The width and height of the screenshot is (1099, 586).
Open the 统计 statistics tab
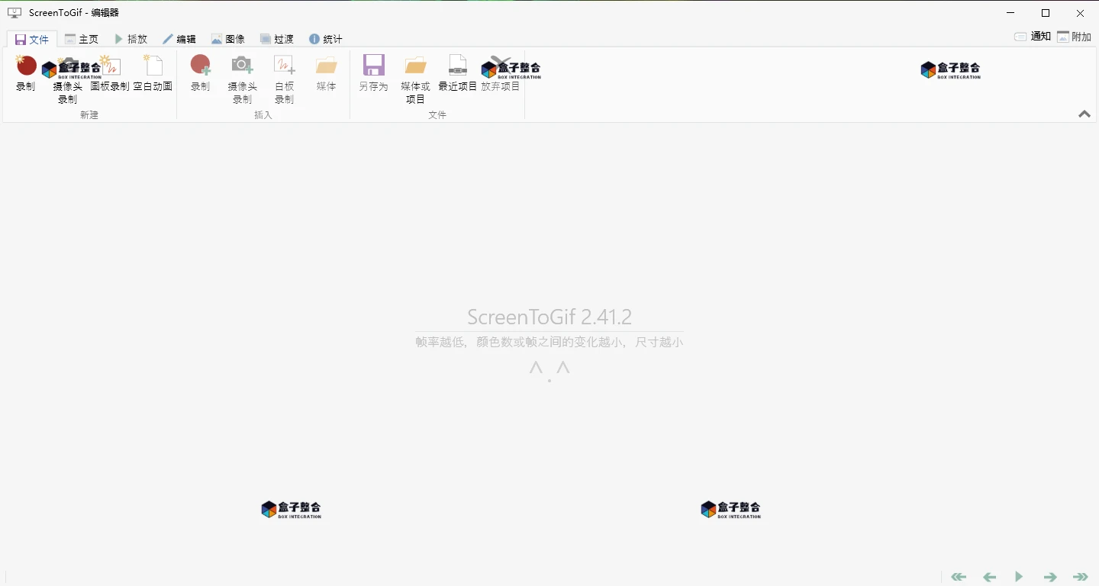pyautogui.click(x=326, y=39)
